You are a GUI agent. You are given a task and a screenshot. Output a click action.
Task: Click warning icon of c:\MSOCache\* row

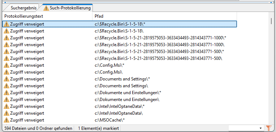tap(7, 120)
